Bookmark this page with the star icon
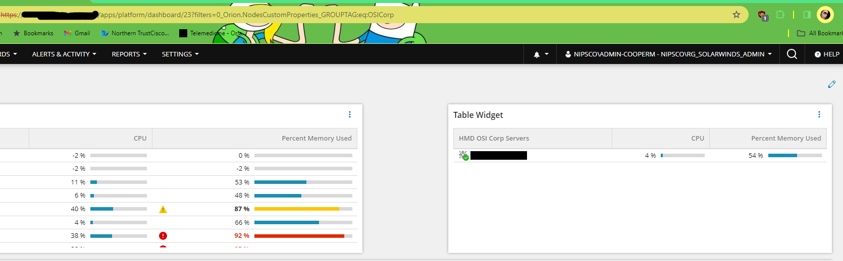The width and height of the screenshot is (843, 261). (x=736, y=15)
